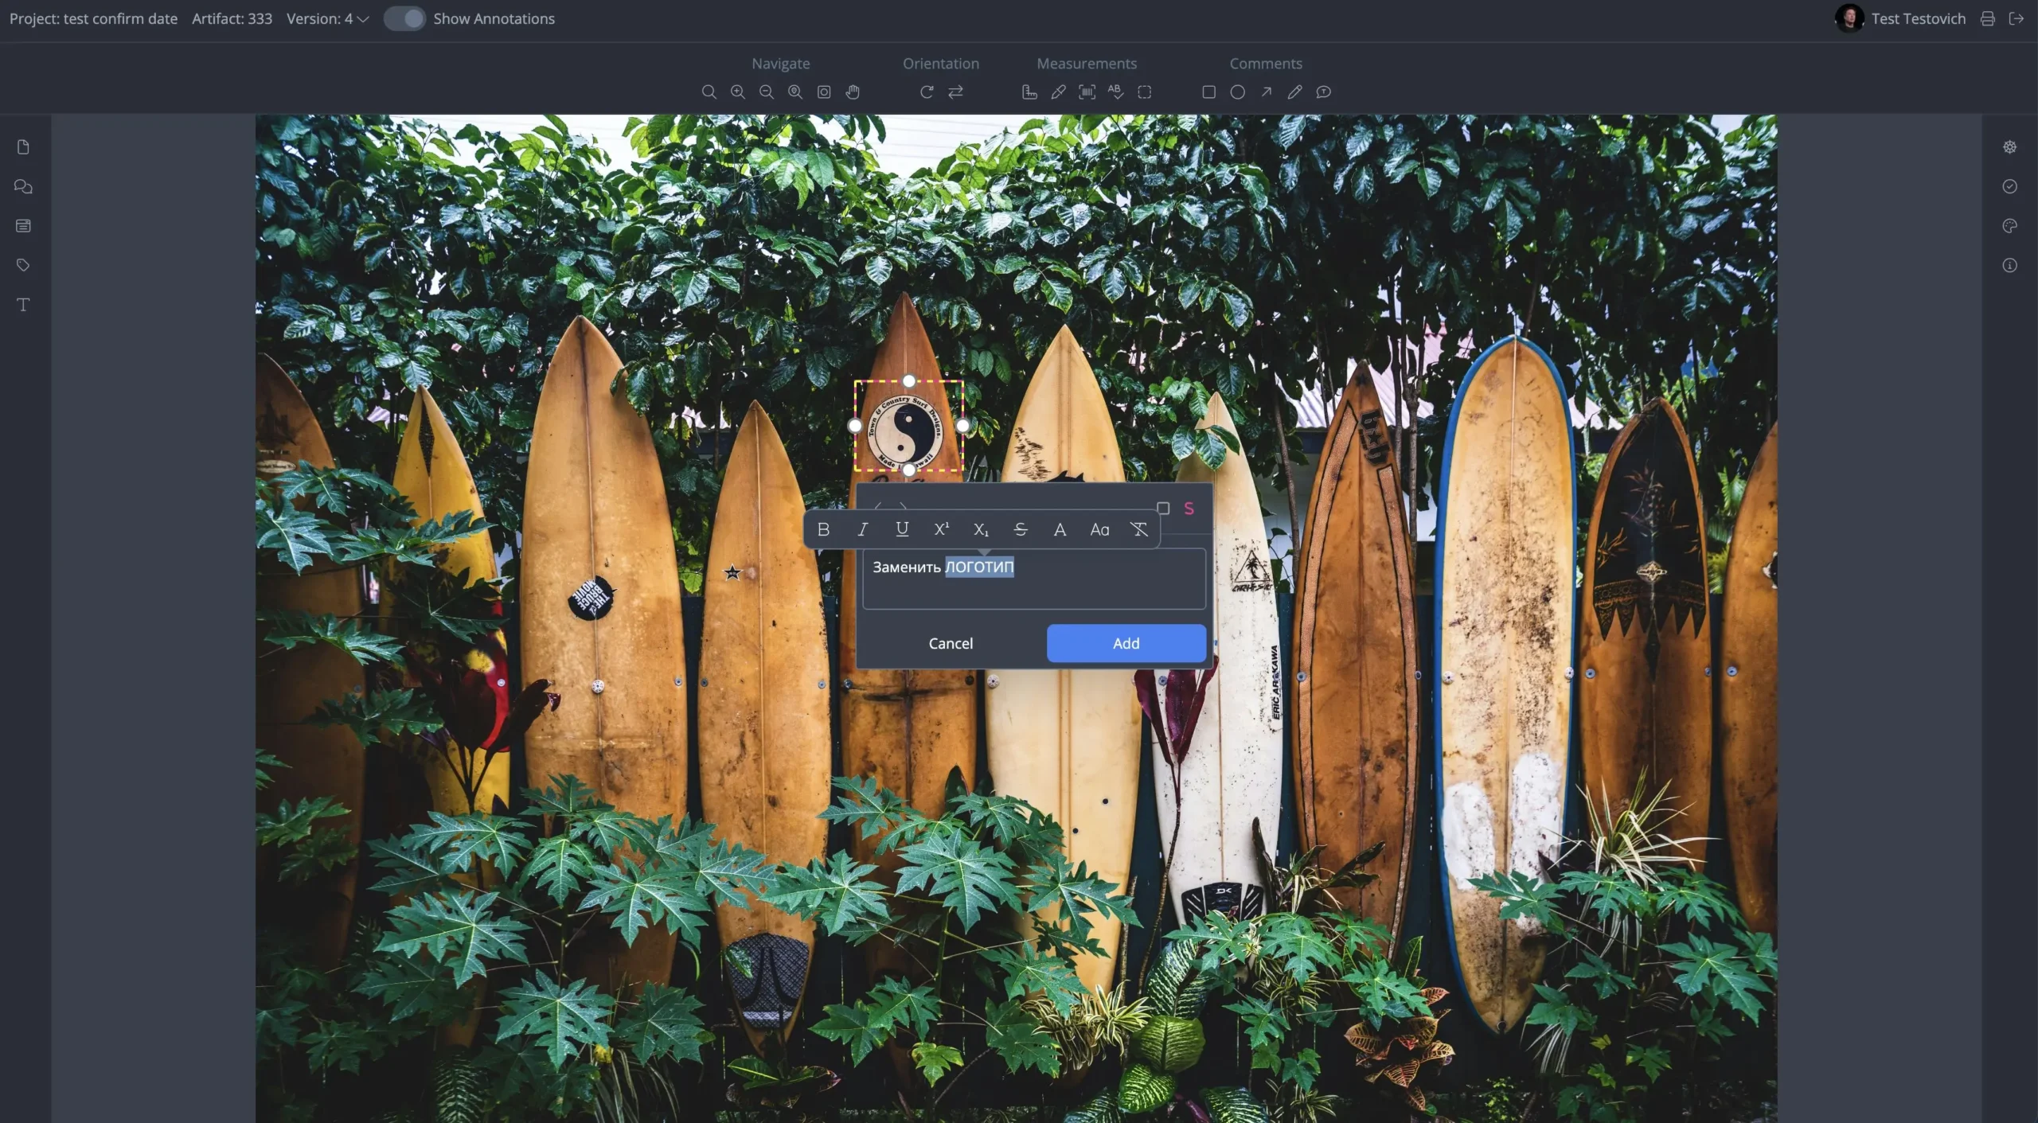The image size is (2038, 1123).
Task: Click the zoom in icon
Action: coord(737,92)
